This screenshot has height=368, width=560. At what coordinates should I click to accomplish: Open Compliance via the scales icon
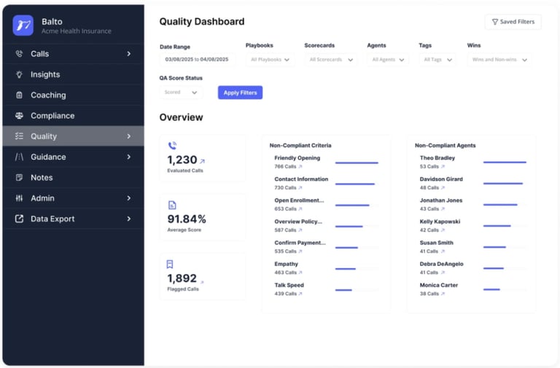coord(19,116)
